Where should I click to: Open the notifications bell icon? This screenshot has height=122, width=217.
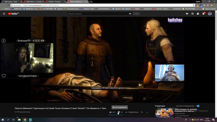[x=203, y=14]
